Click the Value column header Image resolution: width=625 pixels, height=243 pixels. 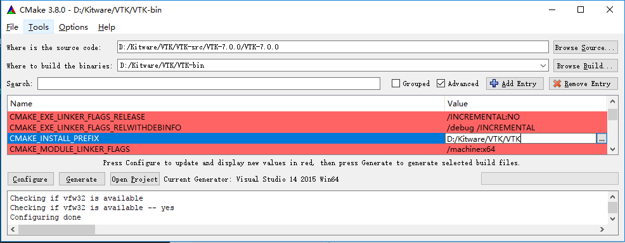pyautogui.click(x=525, y=103)
